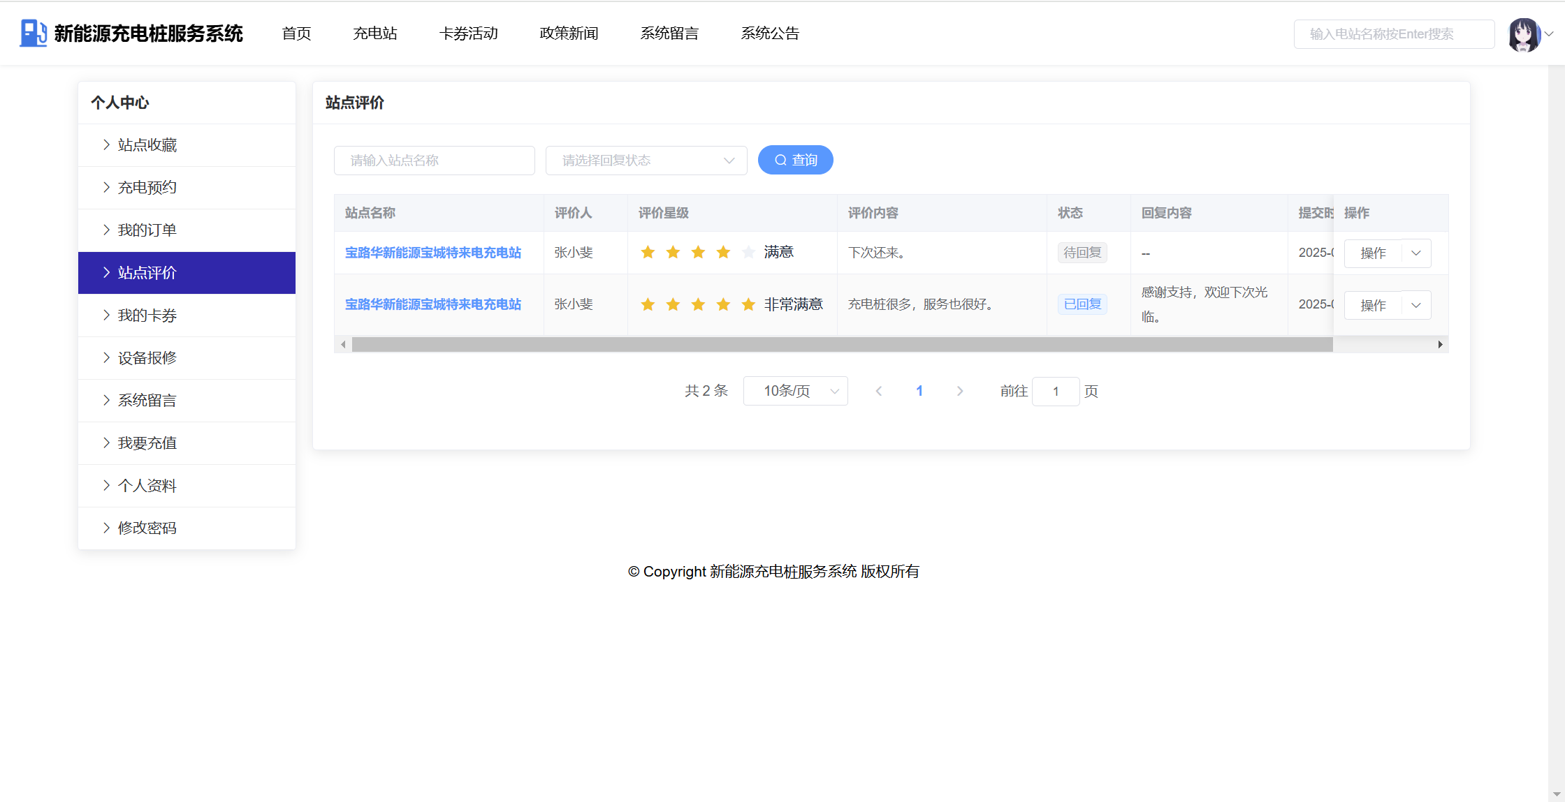The image size is (1565, 802).
Task: Open the first 宝路华新能源宝城特来电充电站 link
Action: pyautogui.click(x=432, y=253)
